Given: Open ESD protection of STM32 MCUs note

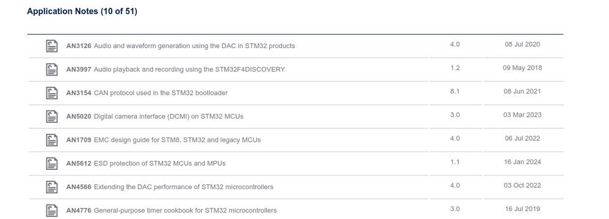Looking at the screenshot, I should (146, 164).
